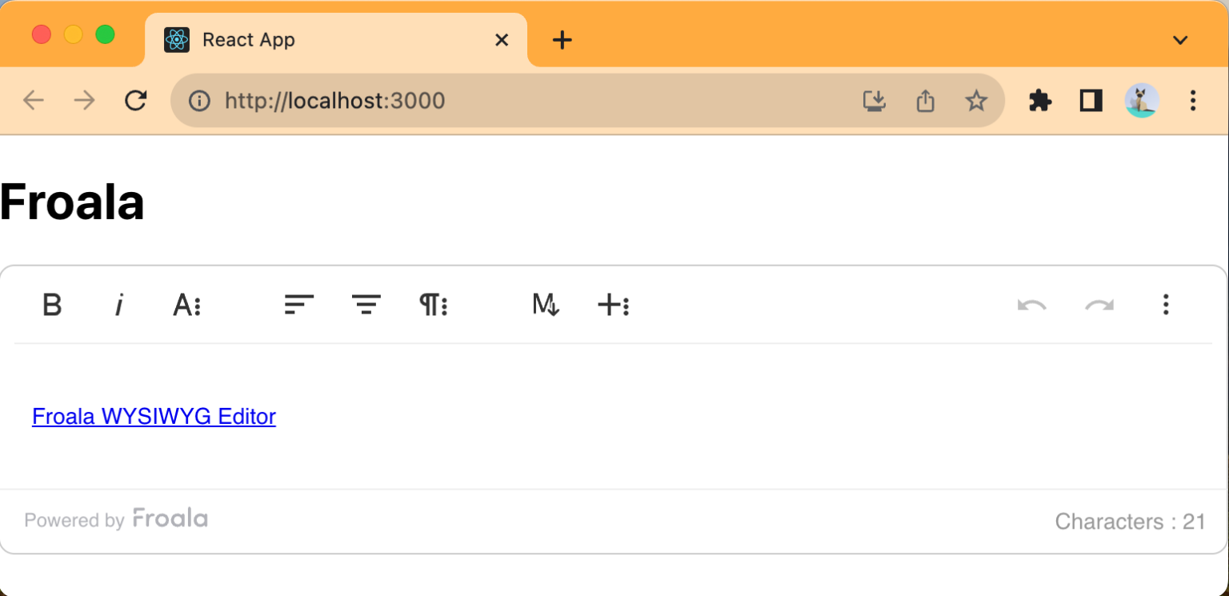Navigate back using the browser back arrow
Screen dimensions: 1229x596
tap(33, 100)
